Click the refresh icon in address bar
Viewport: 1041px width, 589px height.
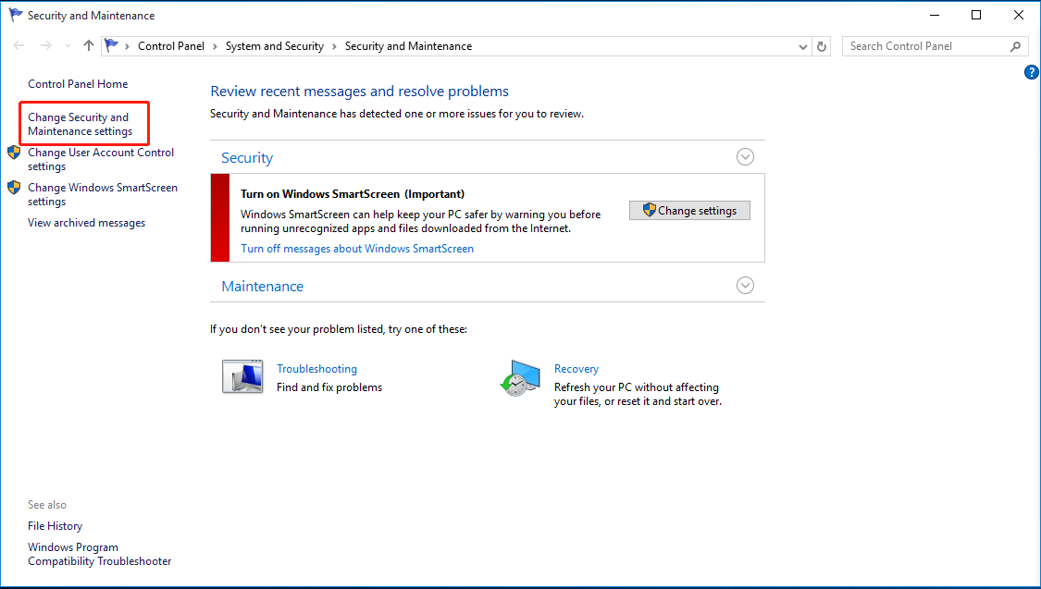(x=822, y=46)
